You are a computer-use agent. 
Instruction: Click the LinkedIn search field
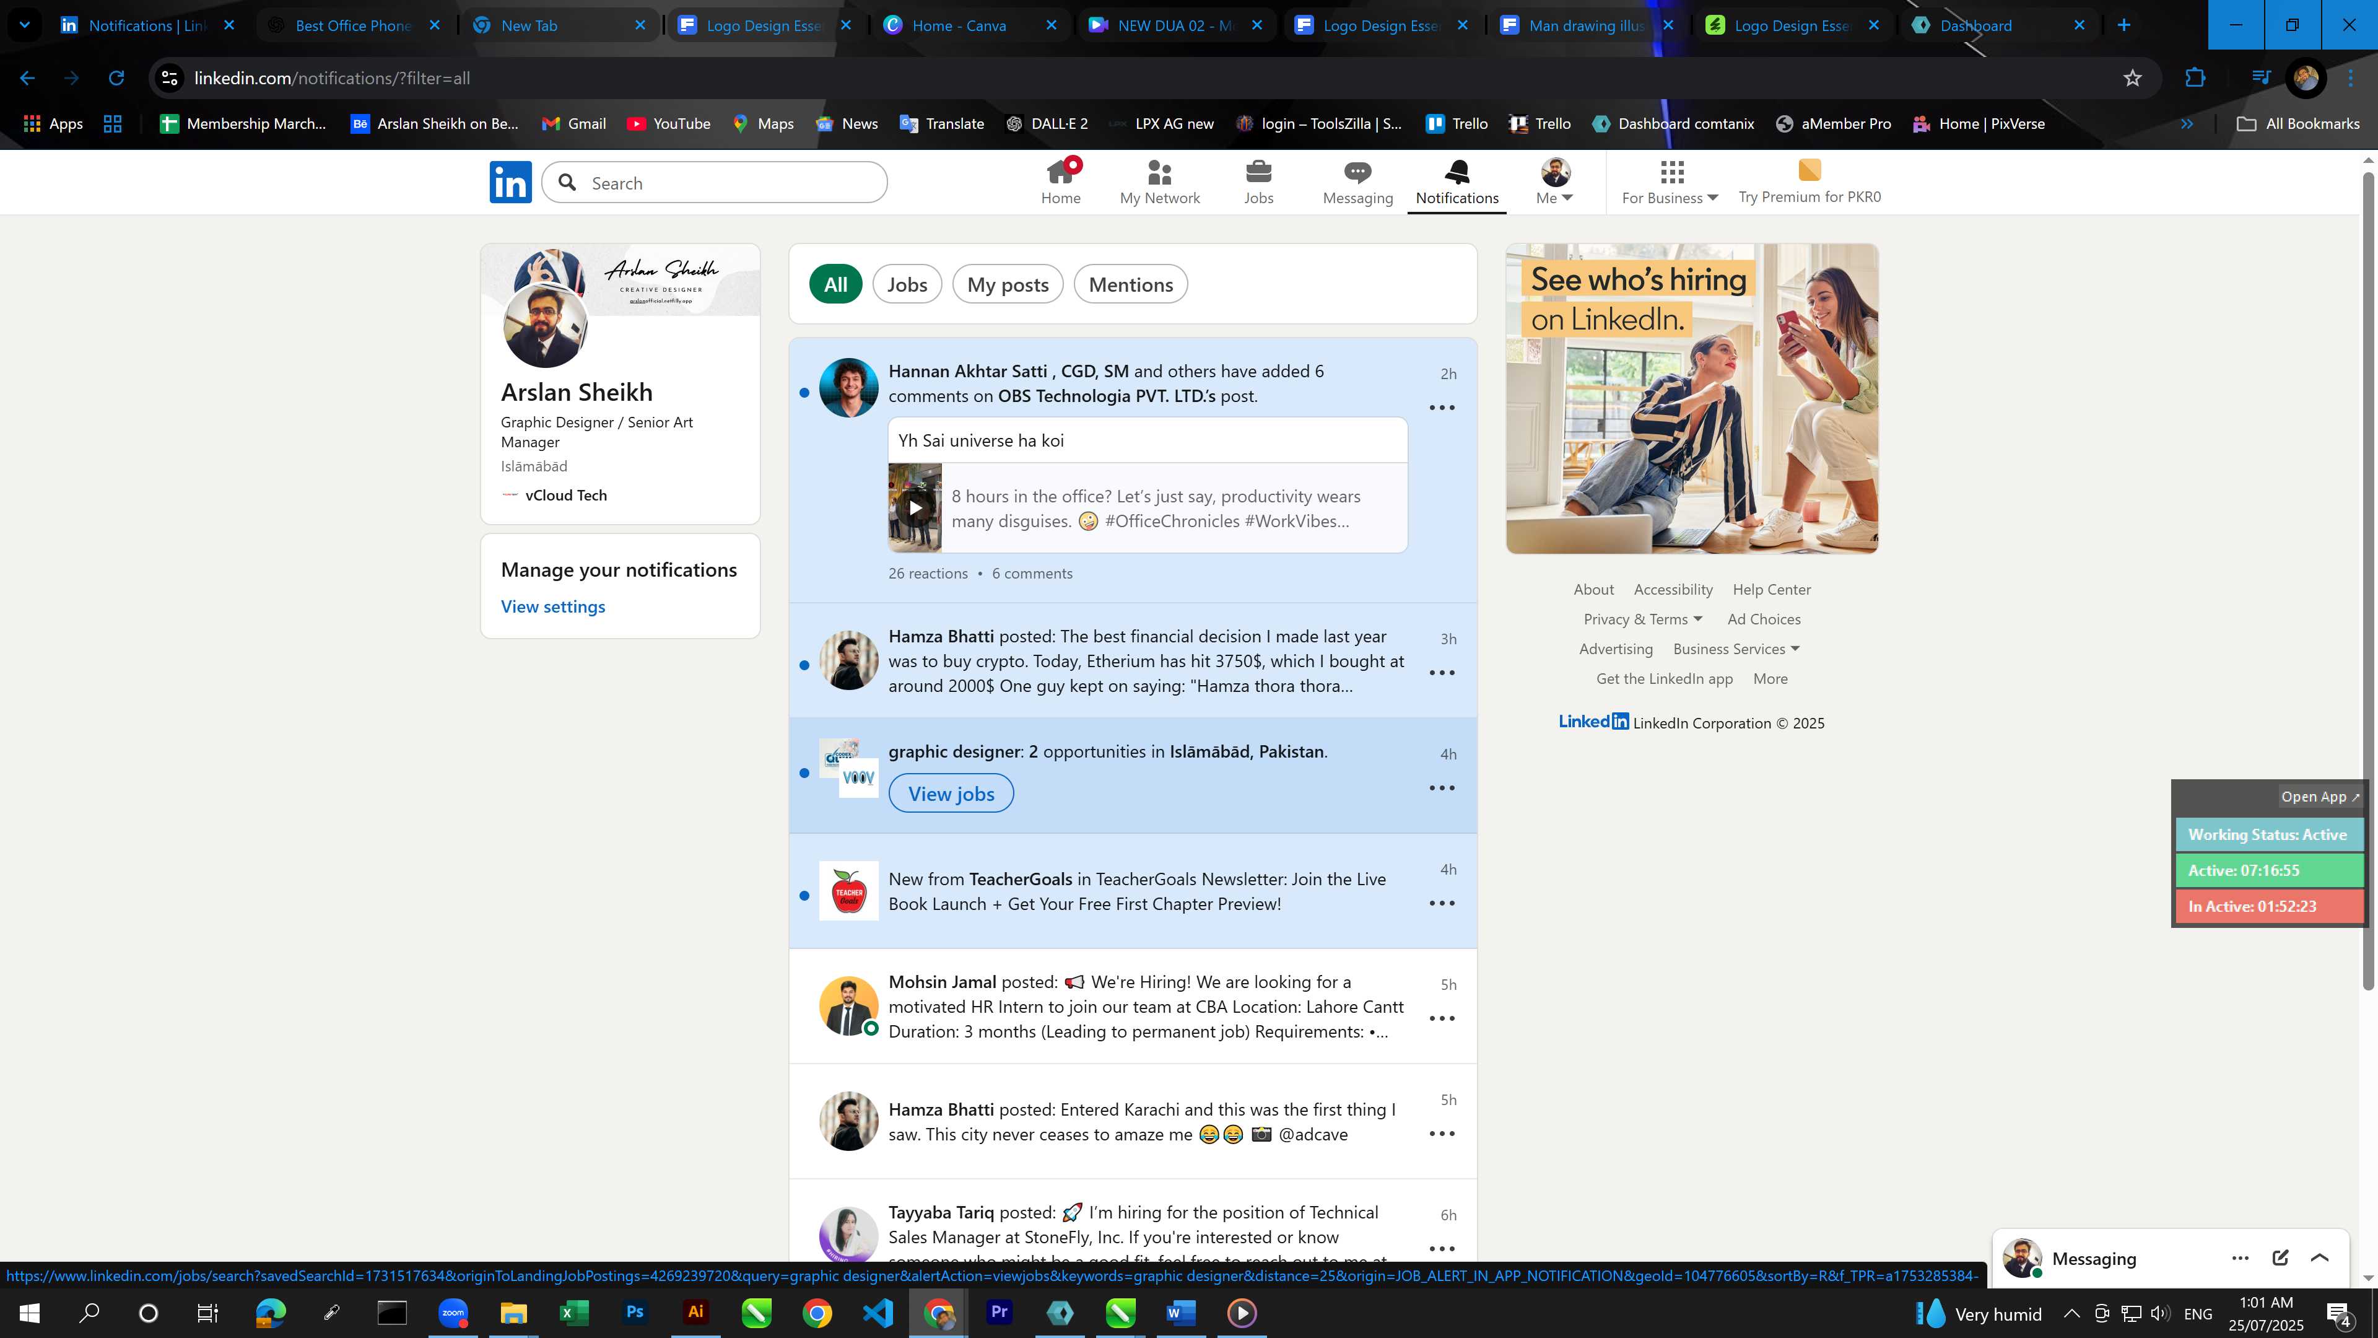click(715, 183)
